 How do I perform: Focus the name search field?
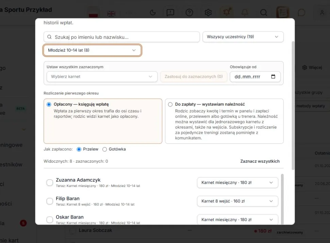coord(122,37)
